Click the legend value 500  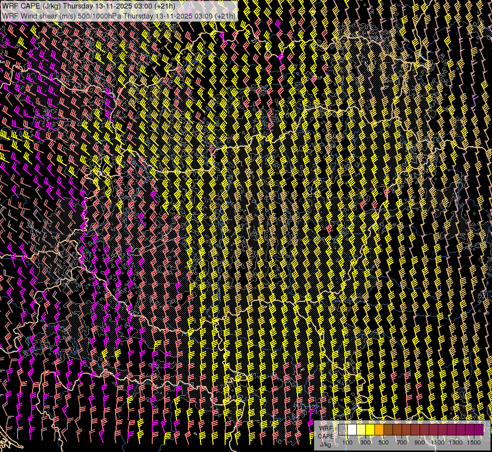tap(383, 442)
